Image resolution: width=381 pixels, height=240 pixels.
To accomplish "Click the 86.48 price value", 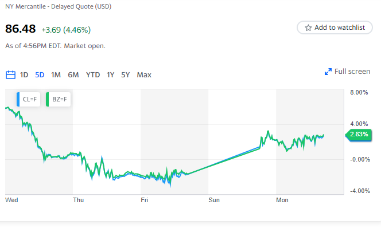I will [20, 29].
